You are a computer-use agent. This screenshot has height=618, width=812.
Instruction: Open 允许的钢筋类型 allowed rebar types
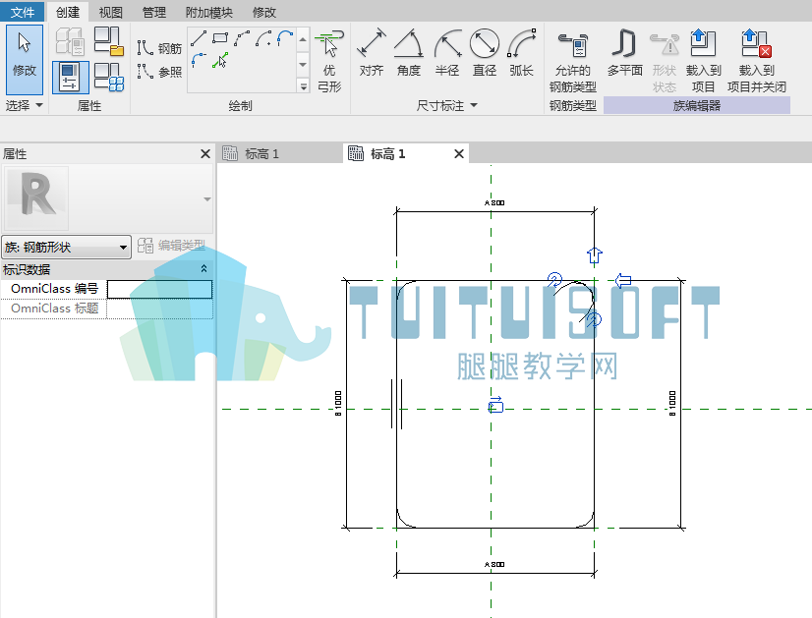click(573, 62)
